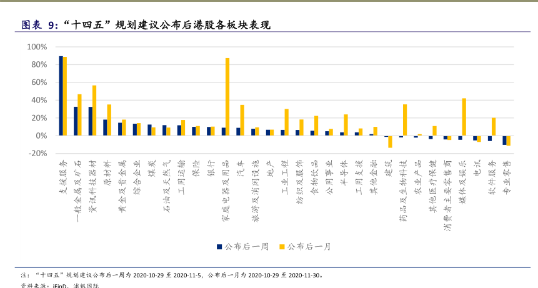The width and height of the screenshot is (538, 288).
Task: Click the yellow 软件服务 bar
Action: (x=494, y=127)
